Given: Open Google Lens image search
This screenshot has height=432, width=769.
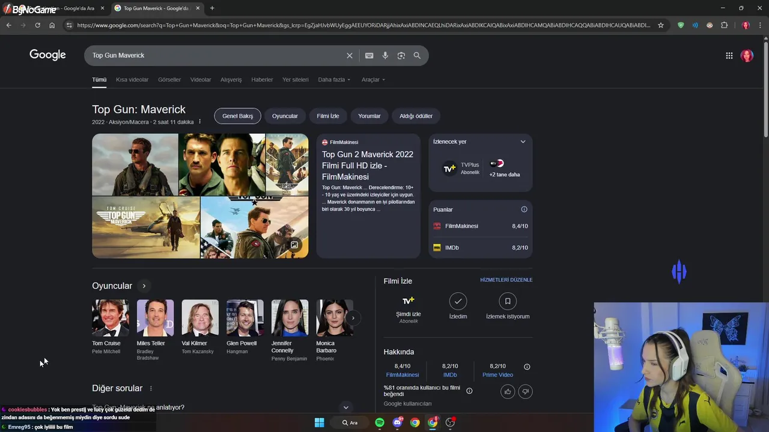Looking at the screenshot, I should pos(401,55).
